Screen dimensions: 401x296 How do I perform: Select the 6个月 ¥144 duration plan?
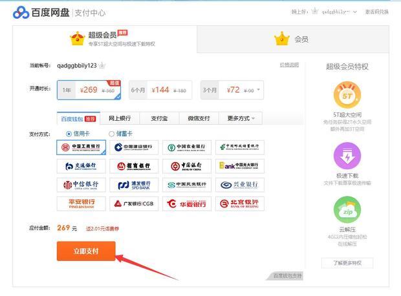160,90
